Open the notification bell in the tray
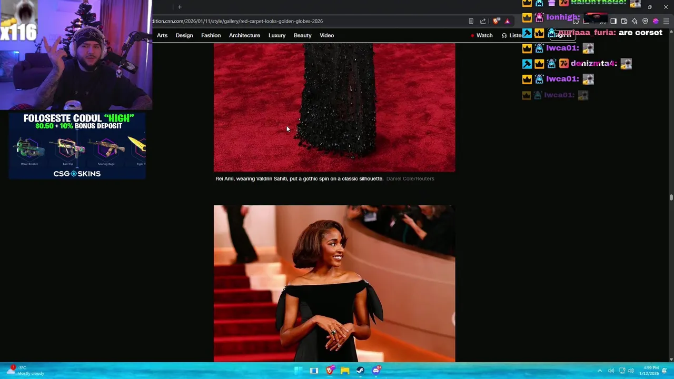Viewport: 674px width, 379px height. click(x=665, y=371)
